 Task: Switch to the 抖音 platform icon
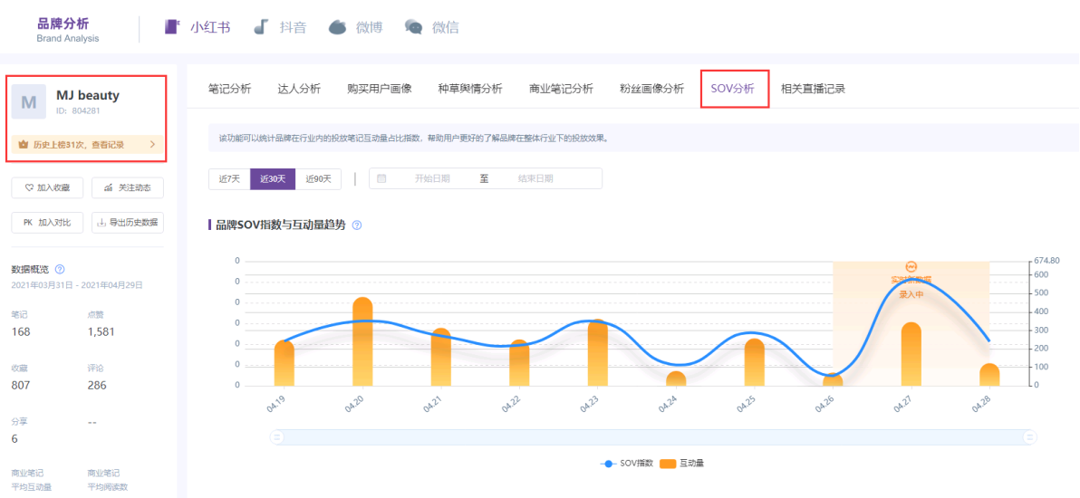coord(261,27)
